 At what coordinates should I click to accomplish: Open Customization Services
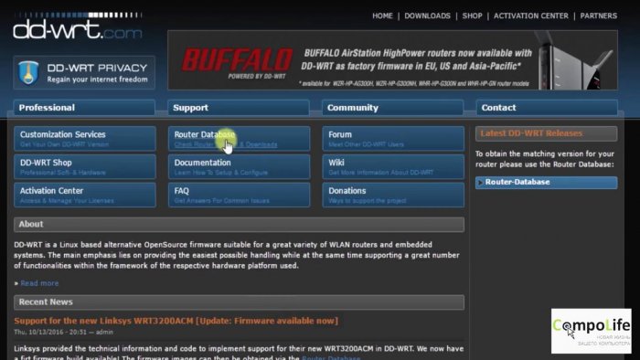pyautogui.click(x=84, y=139)
